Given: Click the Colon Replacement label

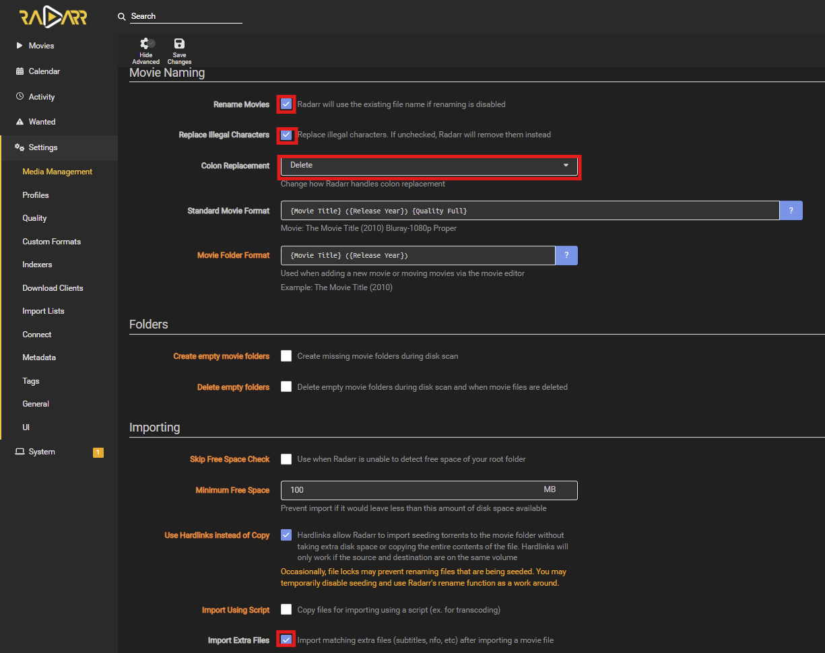Looking at the screenshot, I should [235, 166].
